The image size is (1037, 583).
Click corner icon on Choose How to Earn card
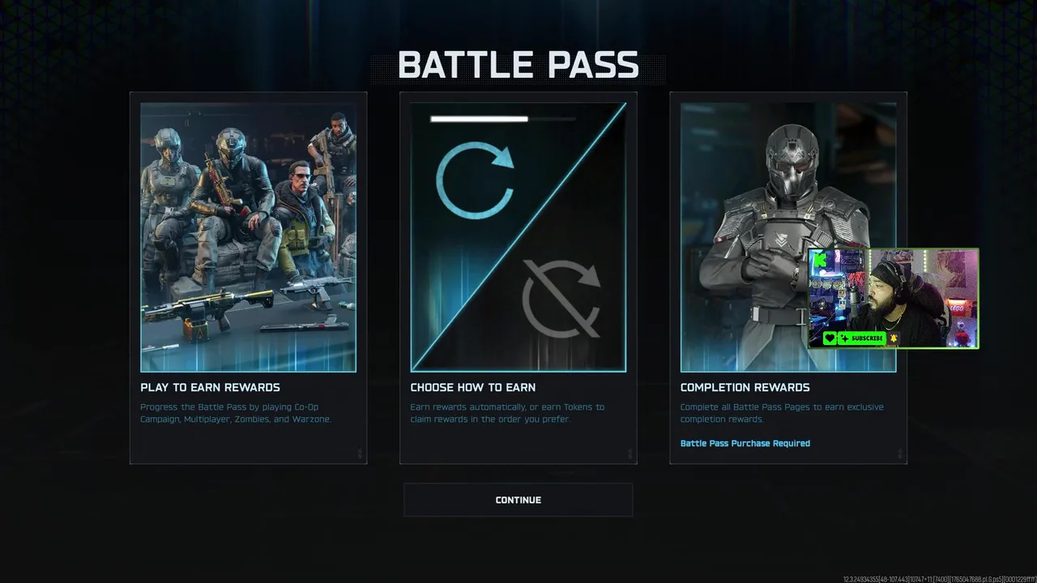(x=629, y=454)
